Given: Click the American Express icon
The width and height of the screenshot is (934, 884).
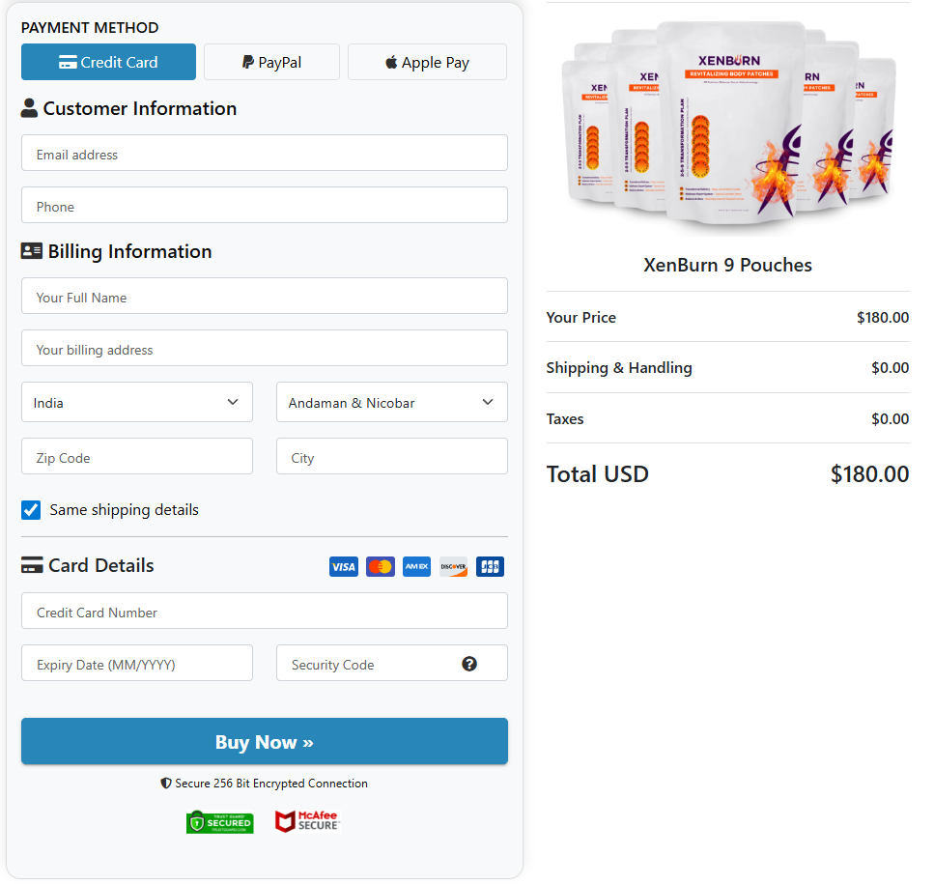Looking at the screenshot, I should coord(416,566).
